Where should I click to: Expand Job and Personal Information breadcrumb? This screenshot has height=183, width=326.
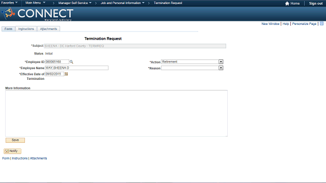point(122,3)
